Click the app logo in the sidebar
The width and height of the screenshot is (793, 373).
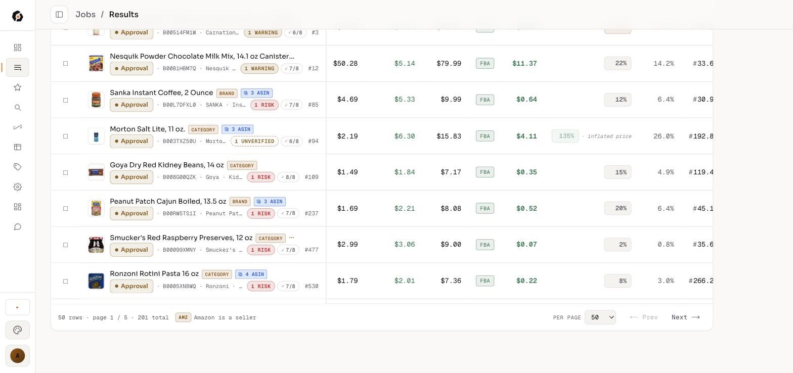(x=18, y=16)
